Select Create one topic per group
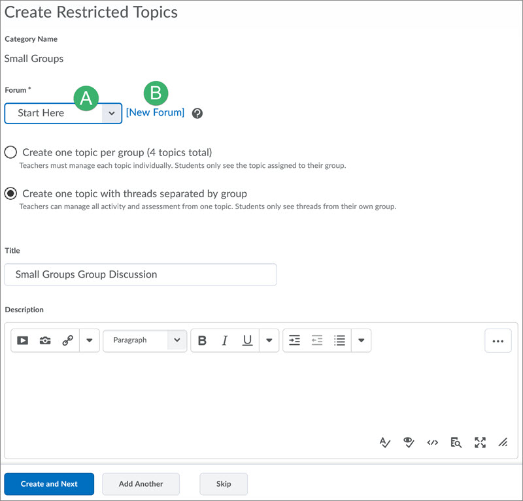The image size is (523, 501). pyautogui.click(x=10, y=152)
